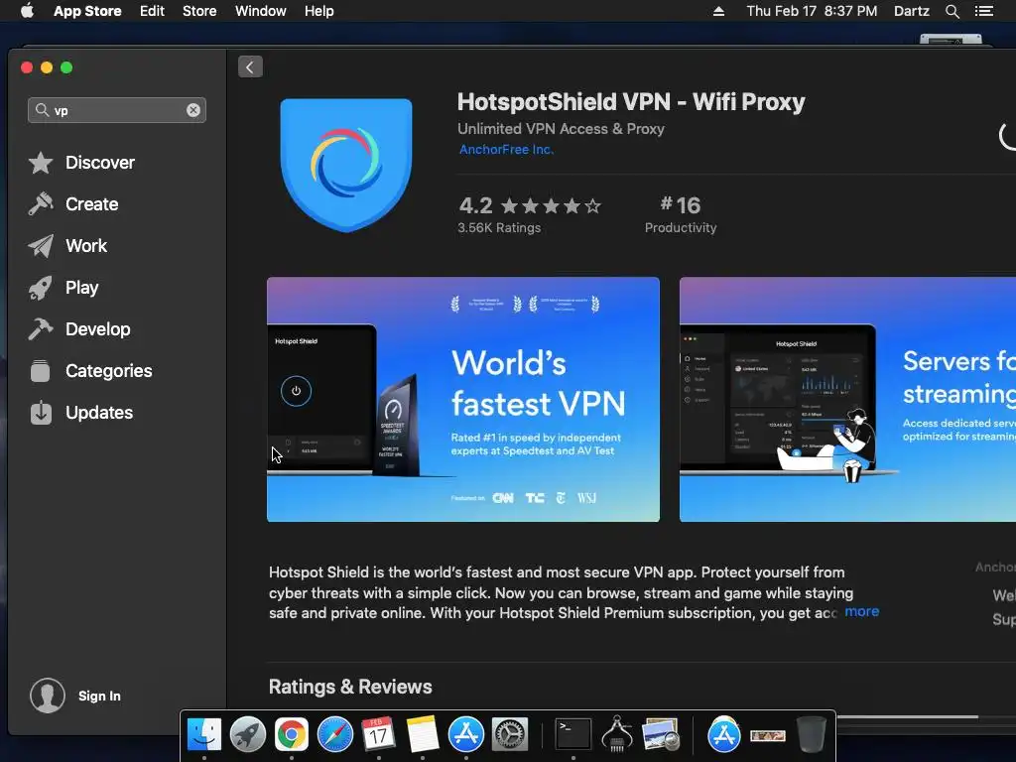
Task: Open Calendar from the Dock
Action: click(x=378, y=734)
